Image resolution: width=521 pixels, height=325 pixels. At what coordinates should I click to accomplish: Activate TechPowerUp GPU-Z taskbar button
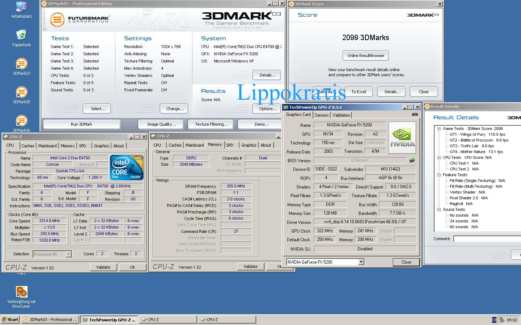coord(109,320)
